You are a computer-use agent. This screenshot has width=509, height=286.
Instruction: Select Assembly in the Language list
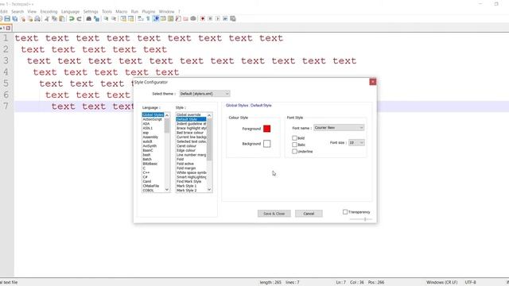click(x=150, y=137)
